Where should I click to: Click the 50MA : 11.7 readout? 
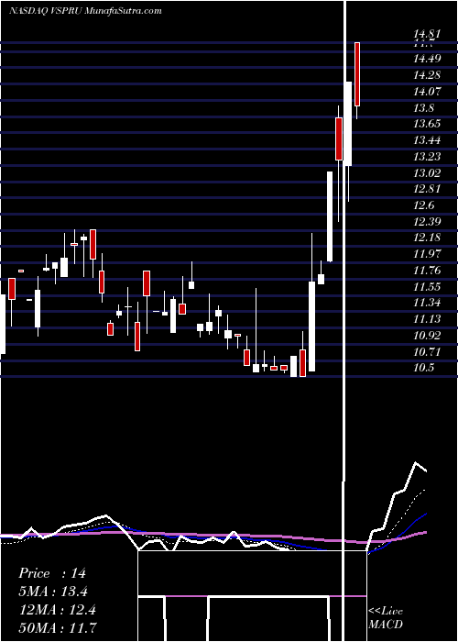point(57,627)
